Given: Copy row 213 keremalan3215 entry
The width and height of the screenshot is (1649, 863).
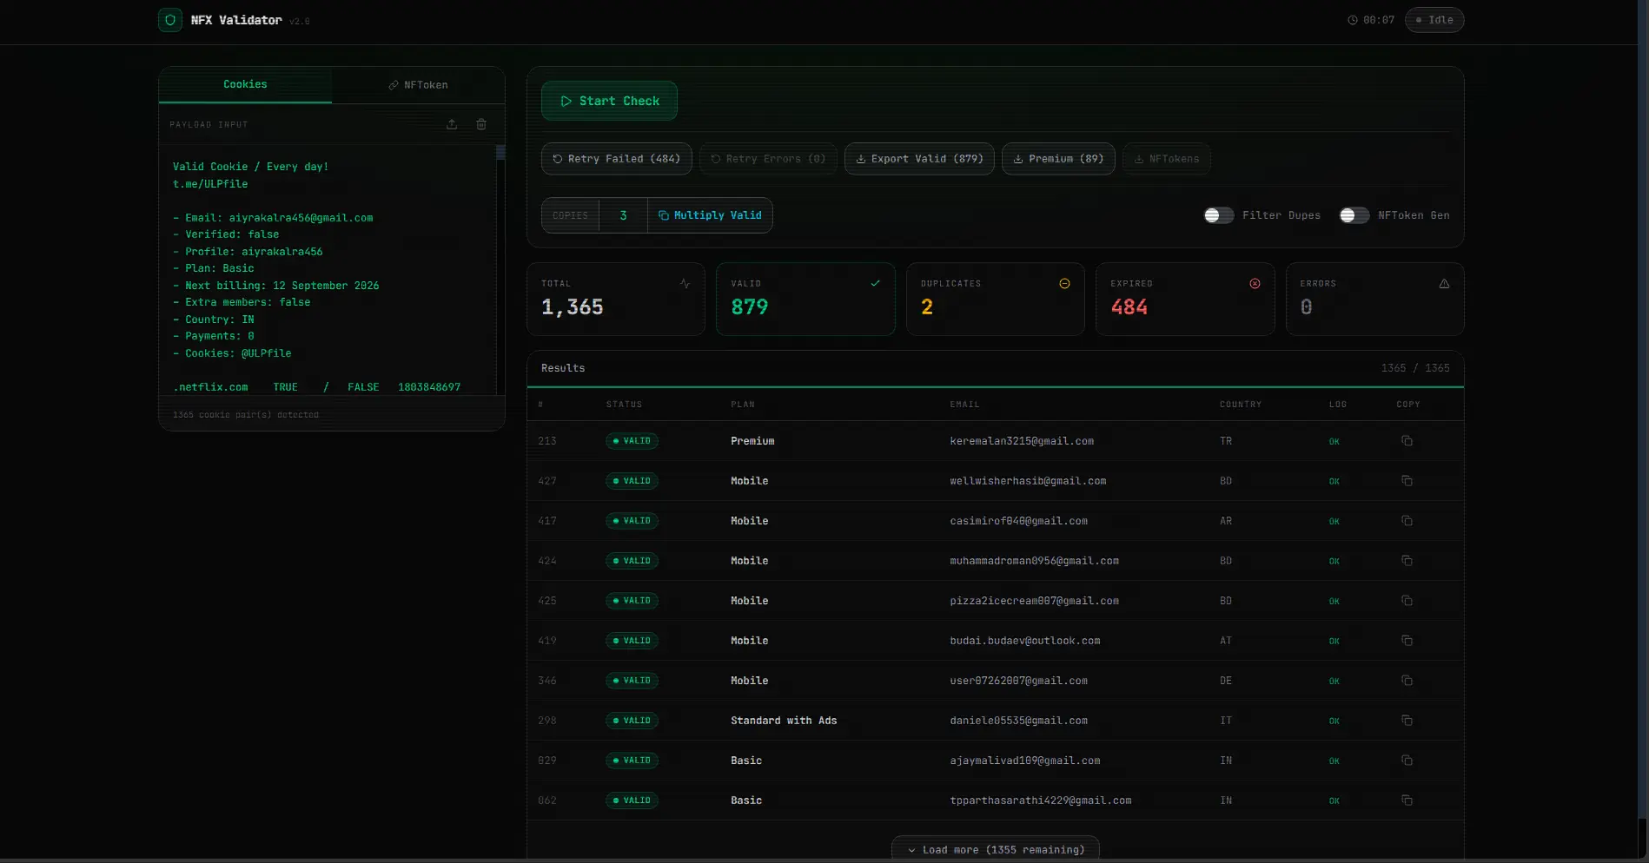Looking at the screenshot, I should point(1407,441).
